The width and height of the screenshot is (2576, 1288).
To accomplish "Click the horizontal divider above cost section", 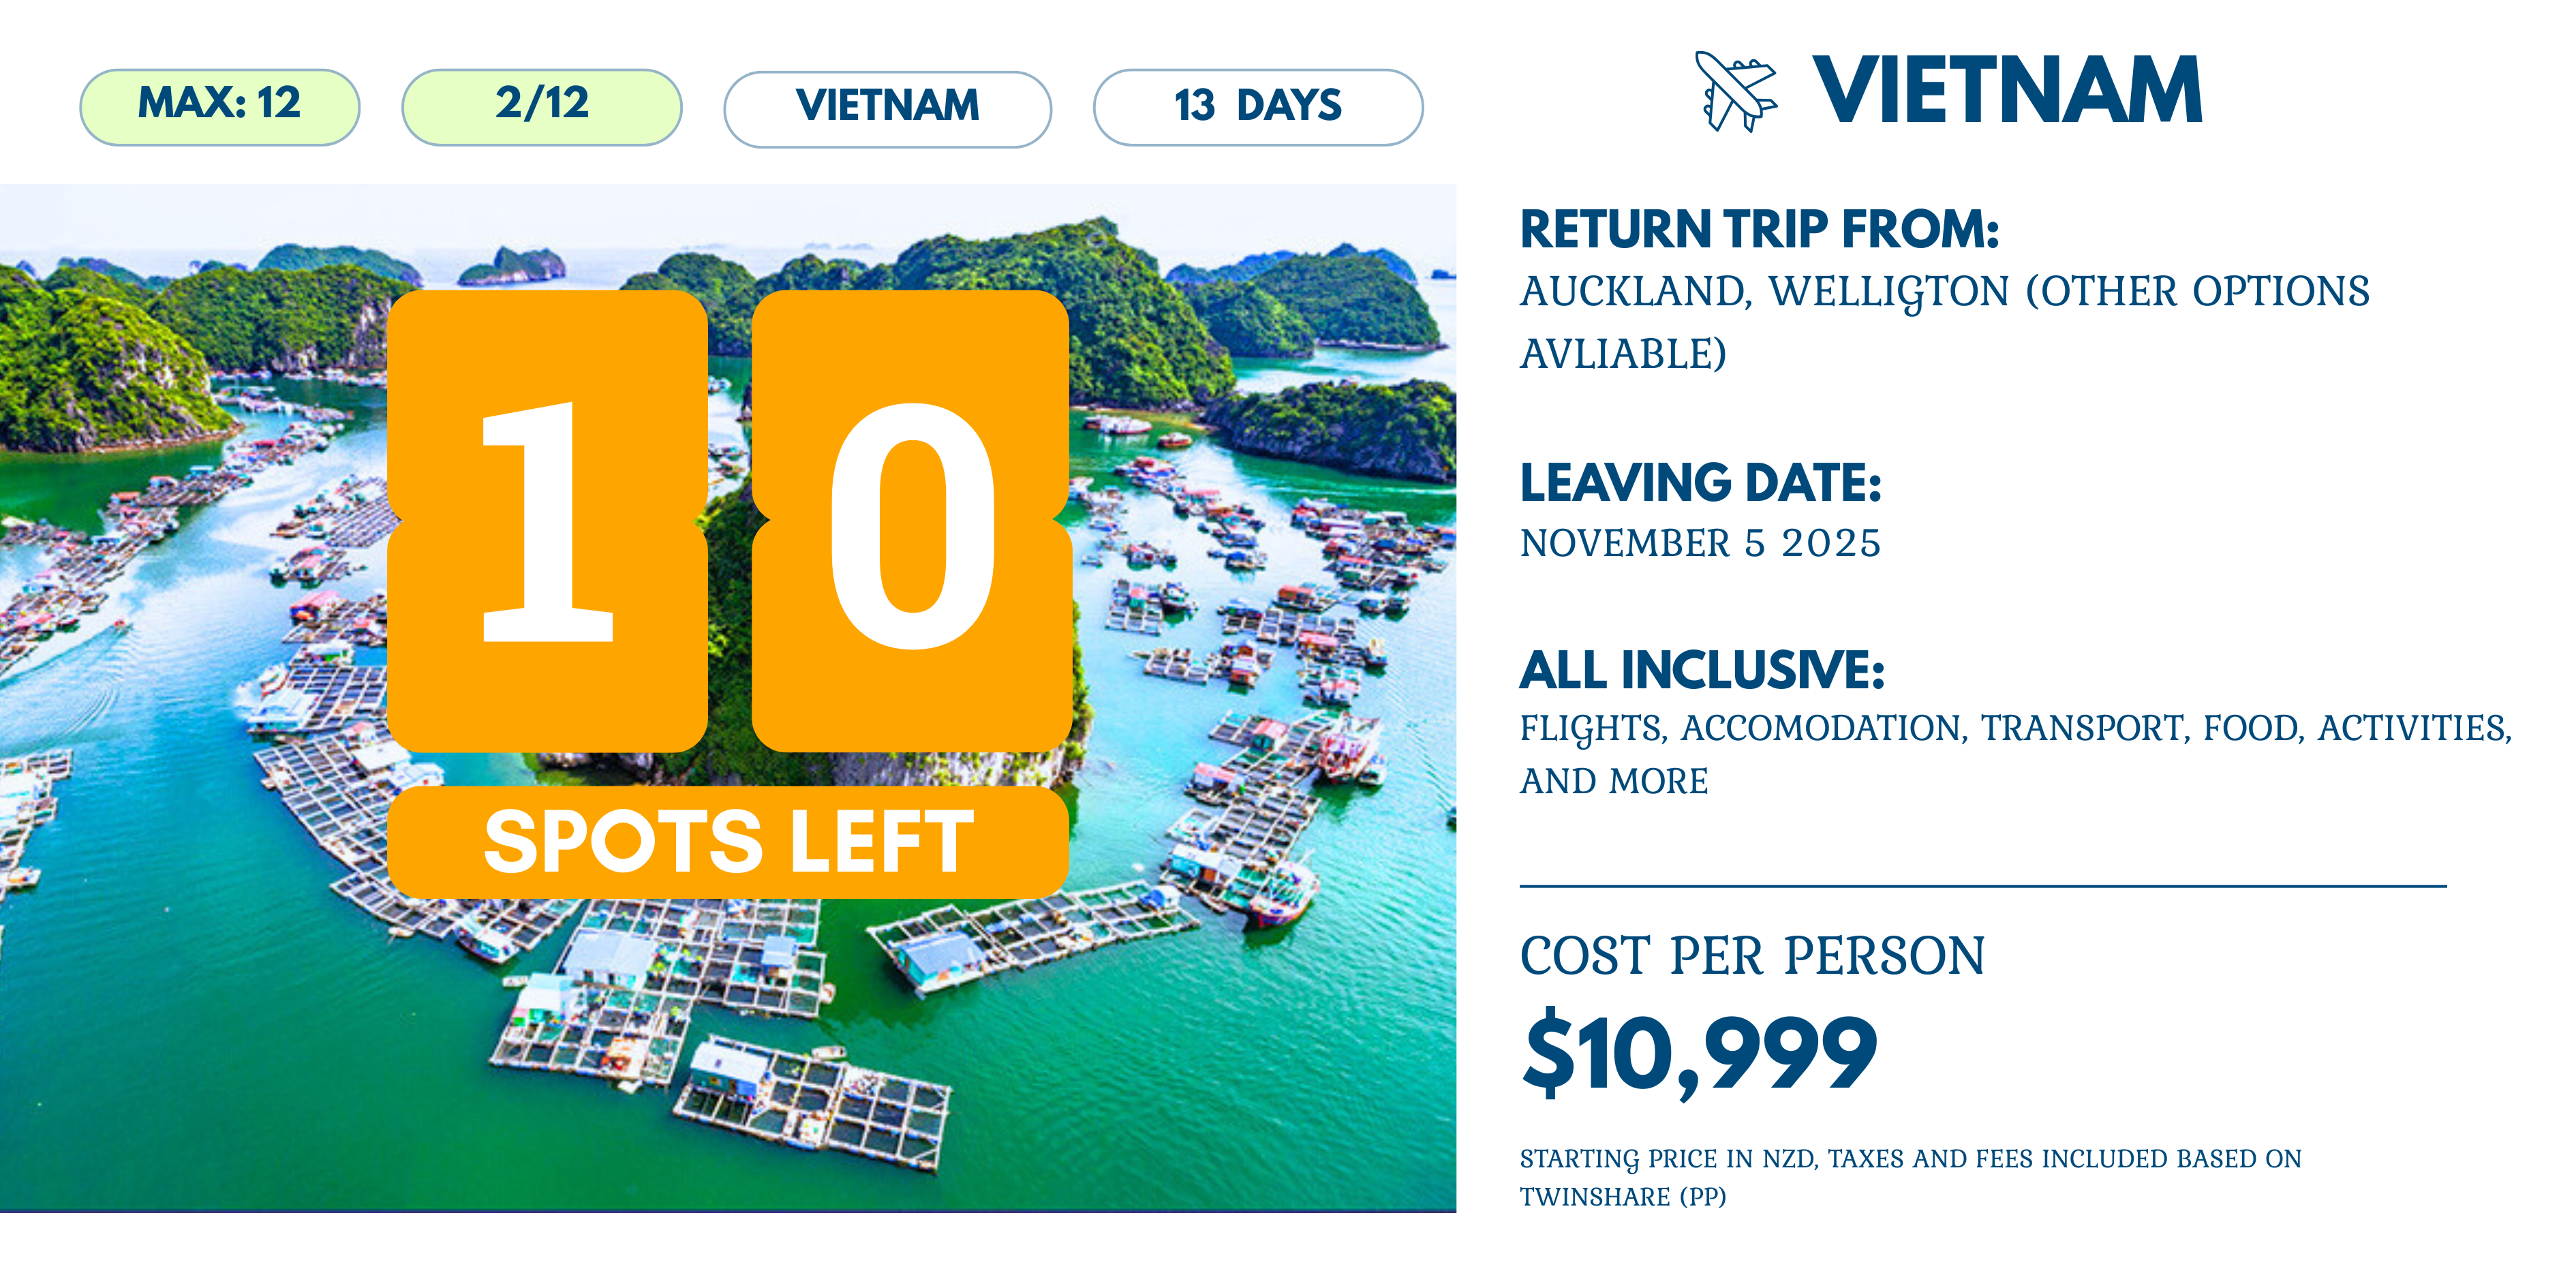I will (x=1982, y=886).
